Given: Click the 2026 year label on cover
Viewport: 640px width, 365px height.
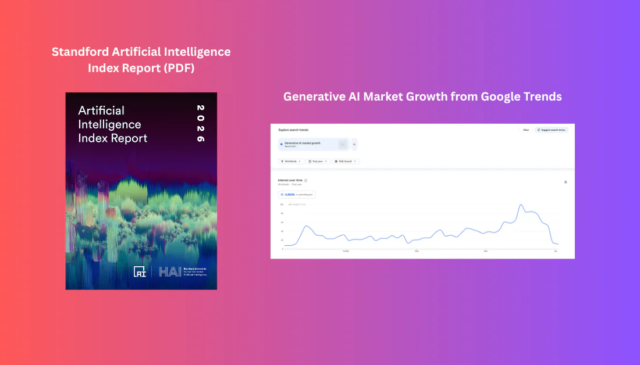Looking at the screenshot, I should pyautogui.click(x=200, y=124).
